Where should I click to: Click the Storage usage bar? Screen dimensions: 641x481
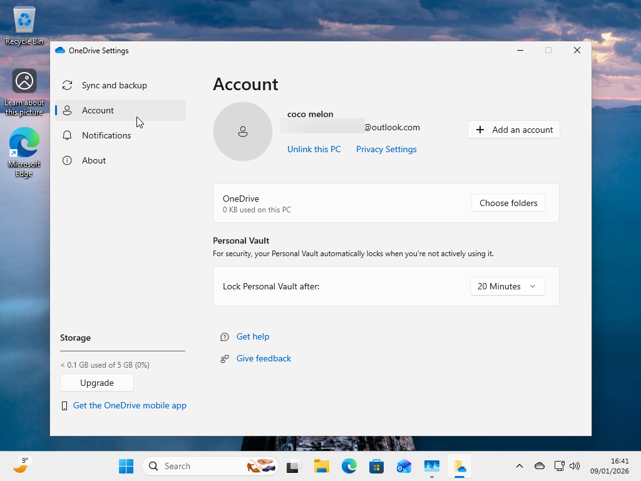[x=122, y=351]
